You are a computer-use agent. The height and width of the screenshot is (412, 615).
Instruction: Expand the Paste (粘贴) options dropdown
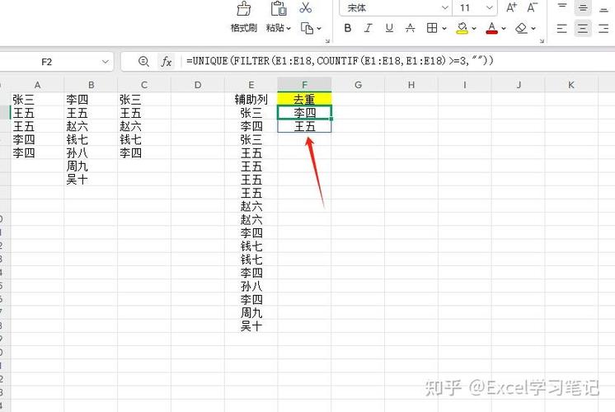tap(289, 29)
